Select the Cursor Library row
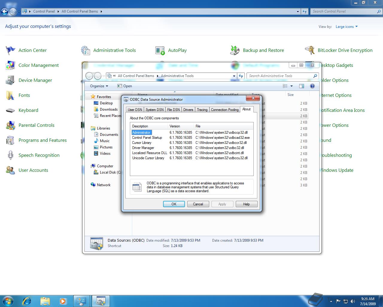383x307 pixels. pos(191,143)
